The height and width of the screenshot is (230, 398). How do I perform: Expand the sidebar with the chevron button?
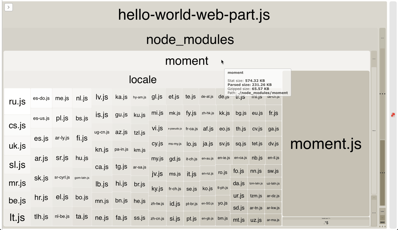click(x=9, y=7)
